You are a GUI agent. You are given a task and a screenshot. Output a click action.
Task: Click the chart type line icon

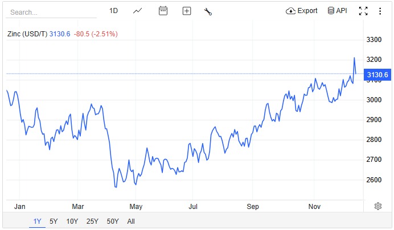click(x=138, y=11)
